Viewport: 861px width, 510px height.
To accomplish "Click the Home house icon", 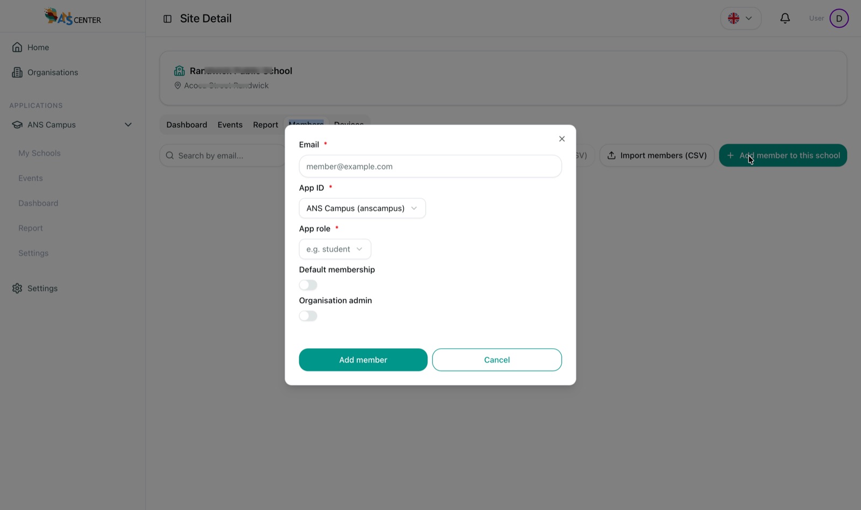I will click(17, 47).
